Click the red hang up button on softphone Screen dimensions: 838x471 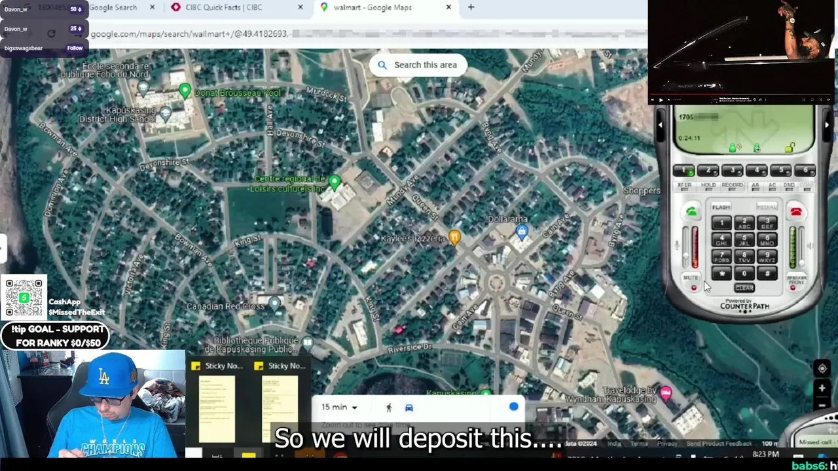[796, 211]
